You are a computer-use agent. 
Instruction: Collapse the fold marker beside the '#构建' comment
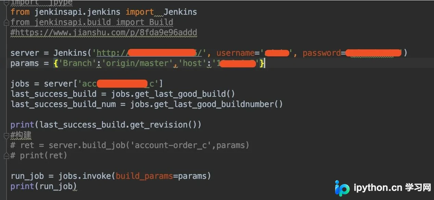pos(6,136)
